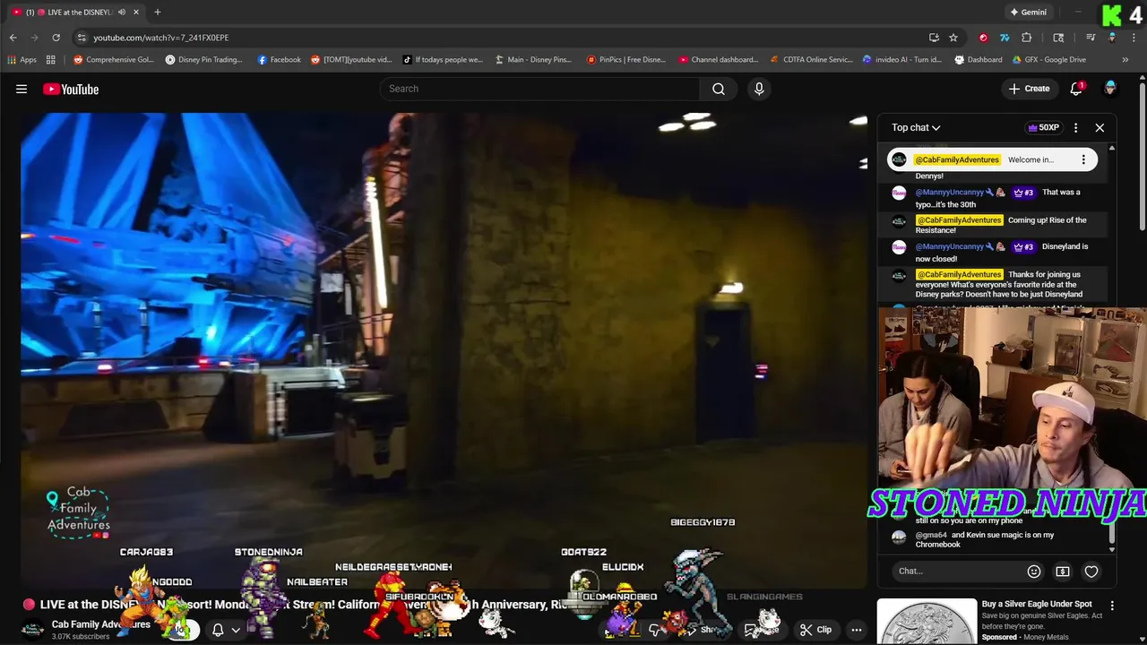
Task: Open pinned message options menu
Action: [1083, 159]
